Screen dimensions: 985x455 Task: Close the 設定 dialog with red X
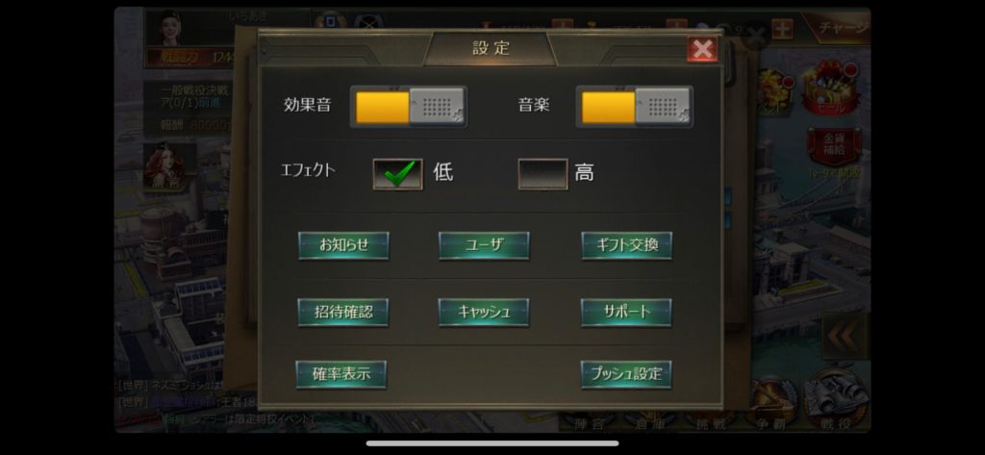(x=702, y=49)
